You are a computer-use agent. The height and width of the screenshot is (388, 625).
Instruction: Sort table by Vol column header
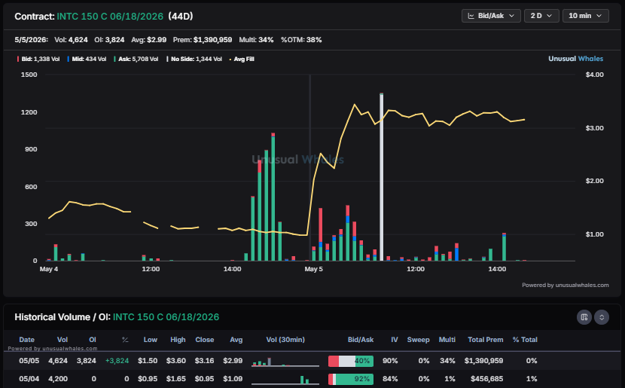pyautogui.click(x=62, y=340)
